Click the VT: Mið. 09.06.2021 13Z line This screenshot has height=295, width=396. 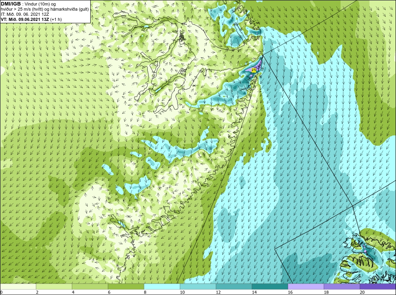pos(31,19)
